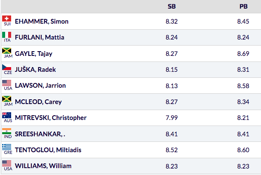
Task: Click Gayle's personal best 8.69
Action: (243, 54)
